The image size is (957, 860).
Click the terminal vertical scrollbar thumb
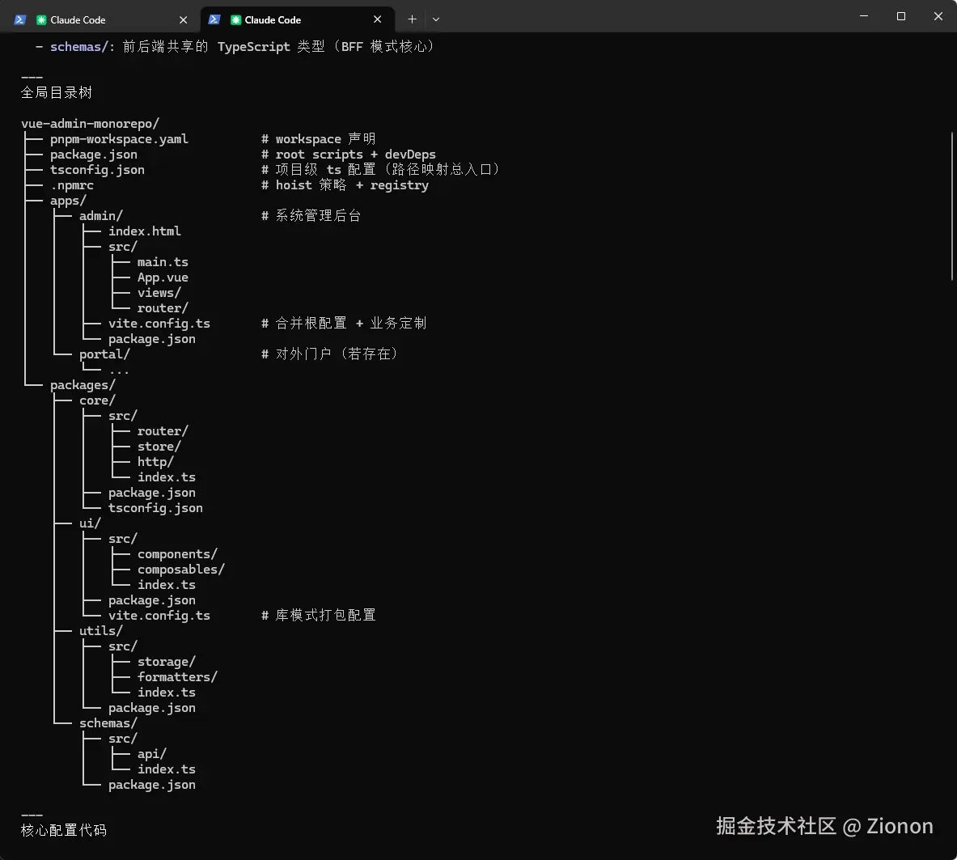(952, 205)
